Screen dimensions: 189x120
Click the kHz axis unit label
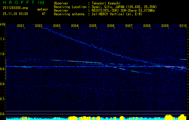(x=3, y=24)
